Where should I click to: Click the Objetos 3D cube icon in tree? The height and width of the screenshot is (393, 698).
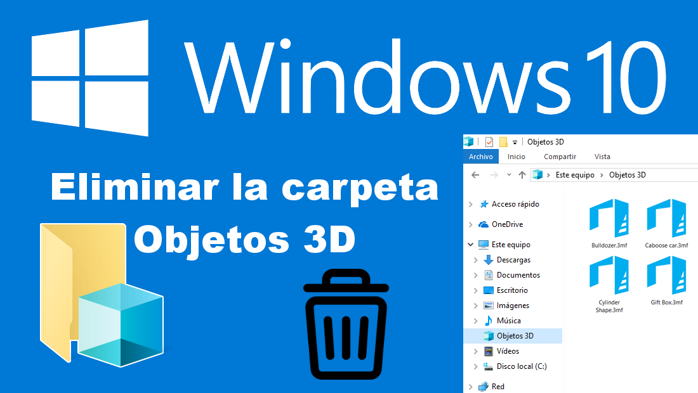click(489, 336)
